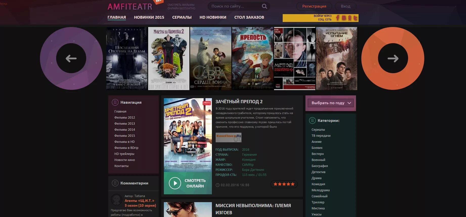Select the Боевик category
This screenshot has width=466, height=217.
tap(317, 148)
